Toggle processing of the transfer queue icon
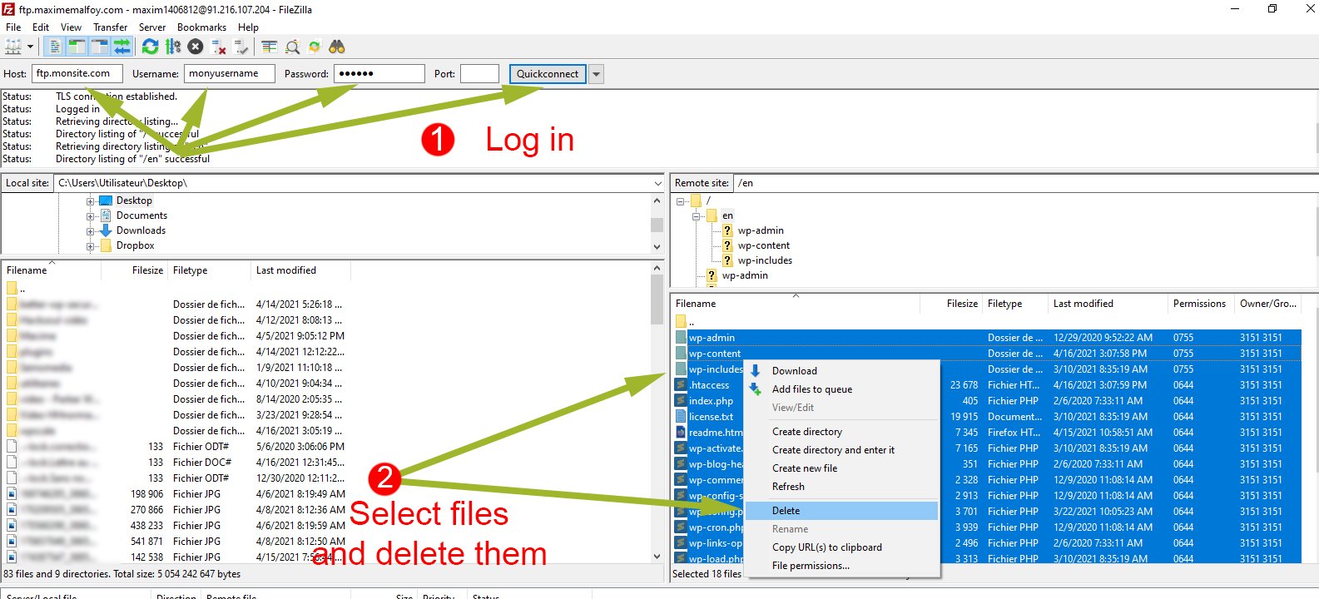The height and width of the screenshot is (599, 1319). tap(173, 47)
